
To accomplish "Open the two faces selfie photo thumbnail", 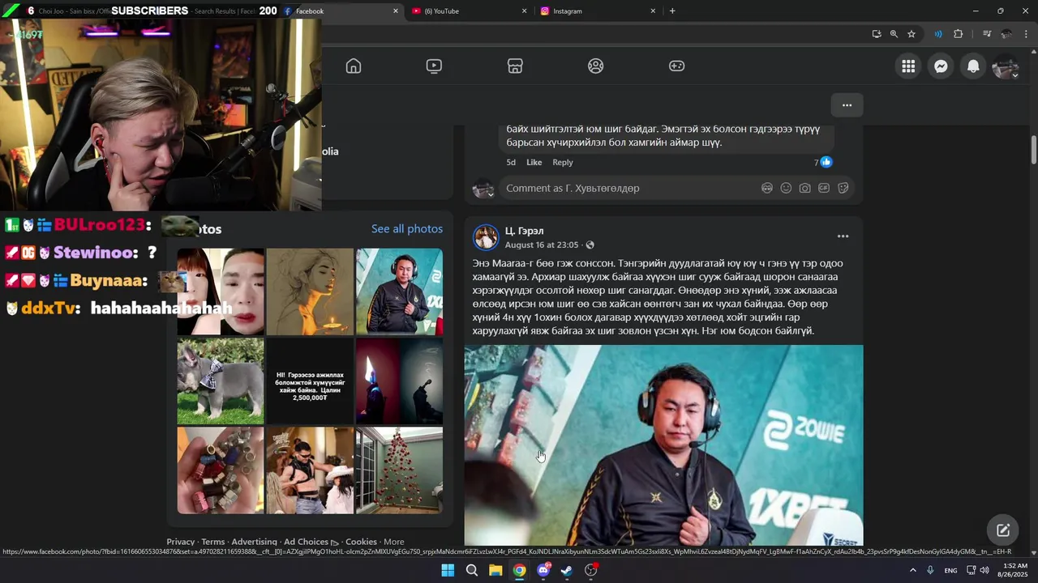I will (221, 291).
